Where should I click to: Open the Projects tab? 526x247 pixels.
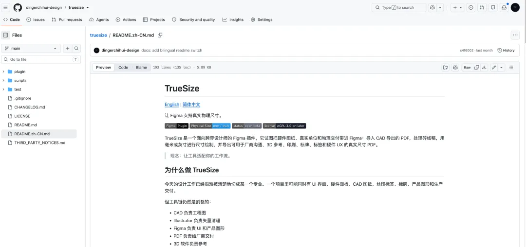(x=154, y=20)
